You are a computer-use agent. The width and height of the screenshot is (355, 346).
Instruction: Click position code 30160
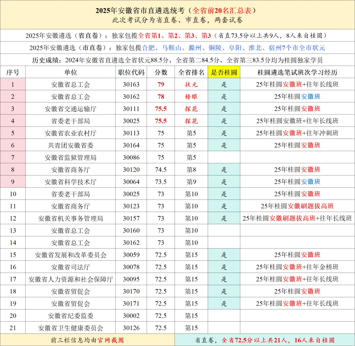[x=131, y=230]
